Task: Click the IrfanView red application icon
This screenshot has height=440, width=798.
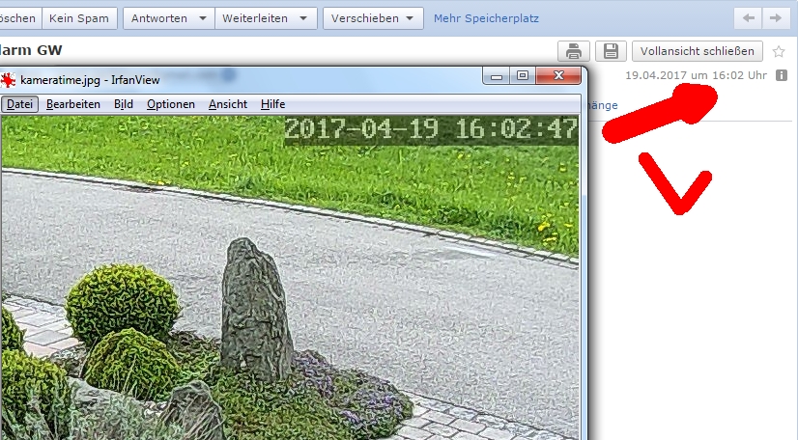Action: (x=10, y=80)
